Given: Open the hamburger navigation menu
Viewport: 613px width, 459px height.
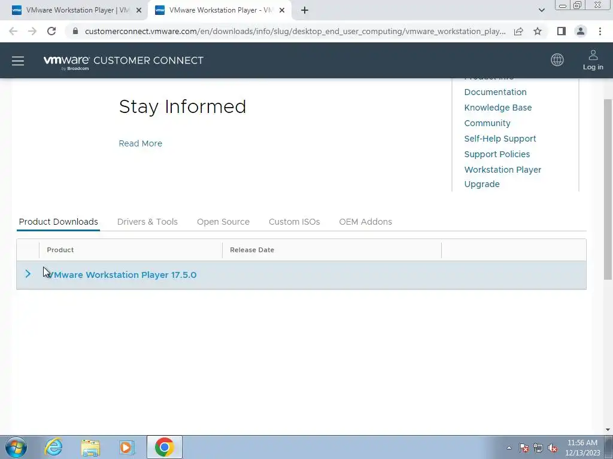Looking at the screenshot, I should [18, 61].
